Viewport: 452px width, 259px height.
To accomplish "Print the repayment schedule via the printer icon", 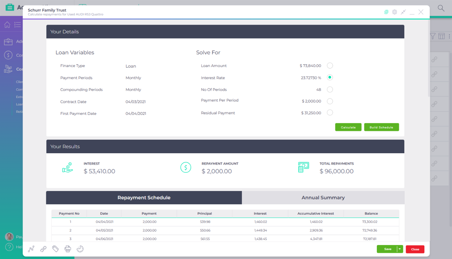I will (x=68, y=249).
